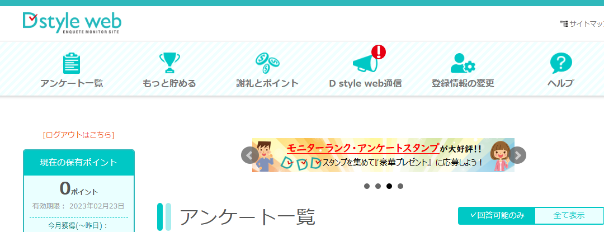
Task: Click the D style web logo
Action: 72,23
